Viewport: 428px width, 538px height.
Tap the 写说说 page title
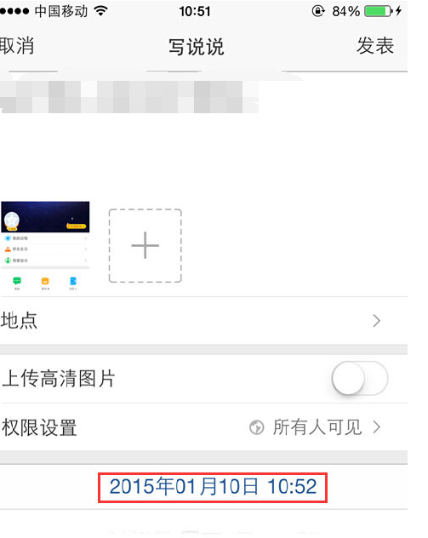[197, 47]
